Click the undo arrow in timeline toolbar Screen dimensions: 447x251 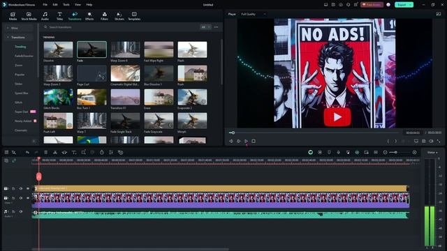pos(27,153)
